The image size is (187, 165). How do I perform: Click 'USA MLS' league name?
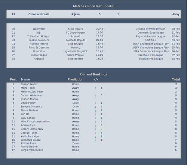151,40
